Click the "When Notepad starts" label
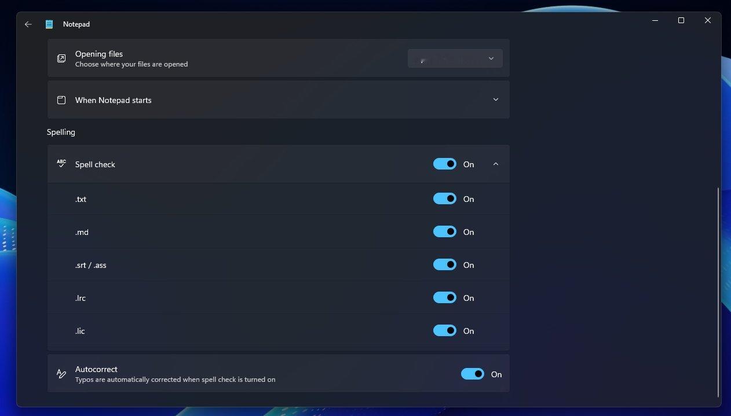This screenshot has height=416, width=731. pyautogui.click(x=114, y=100)
